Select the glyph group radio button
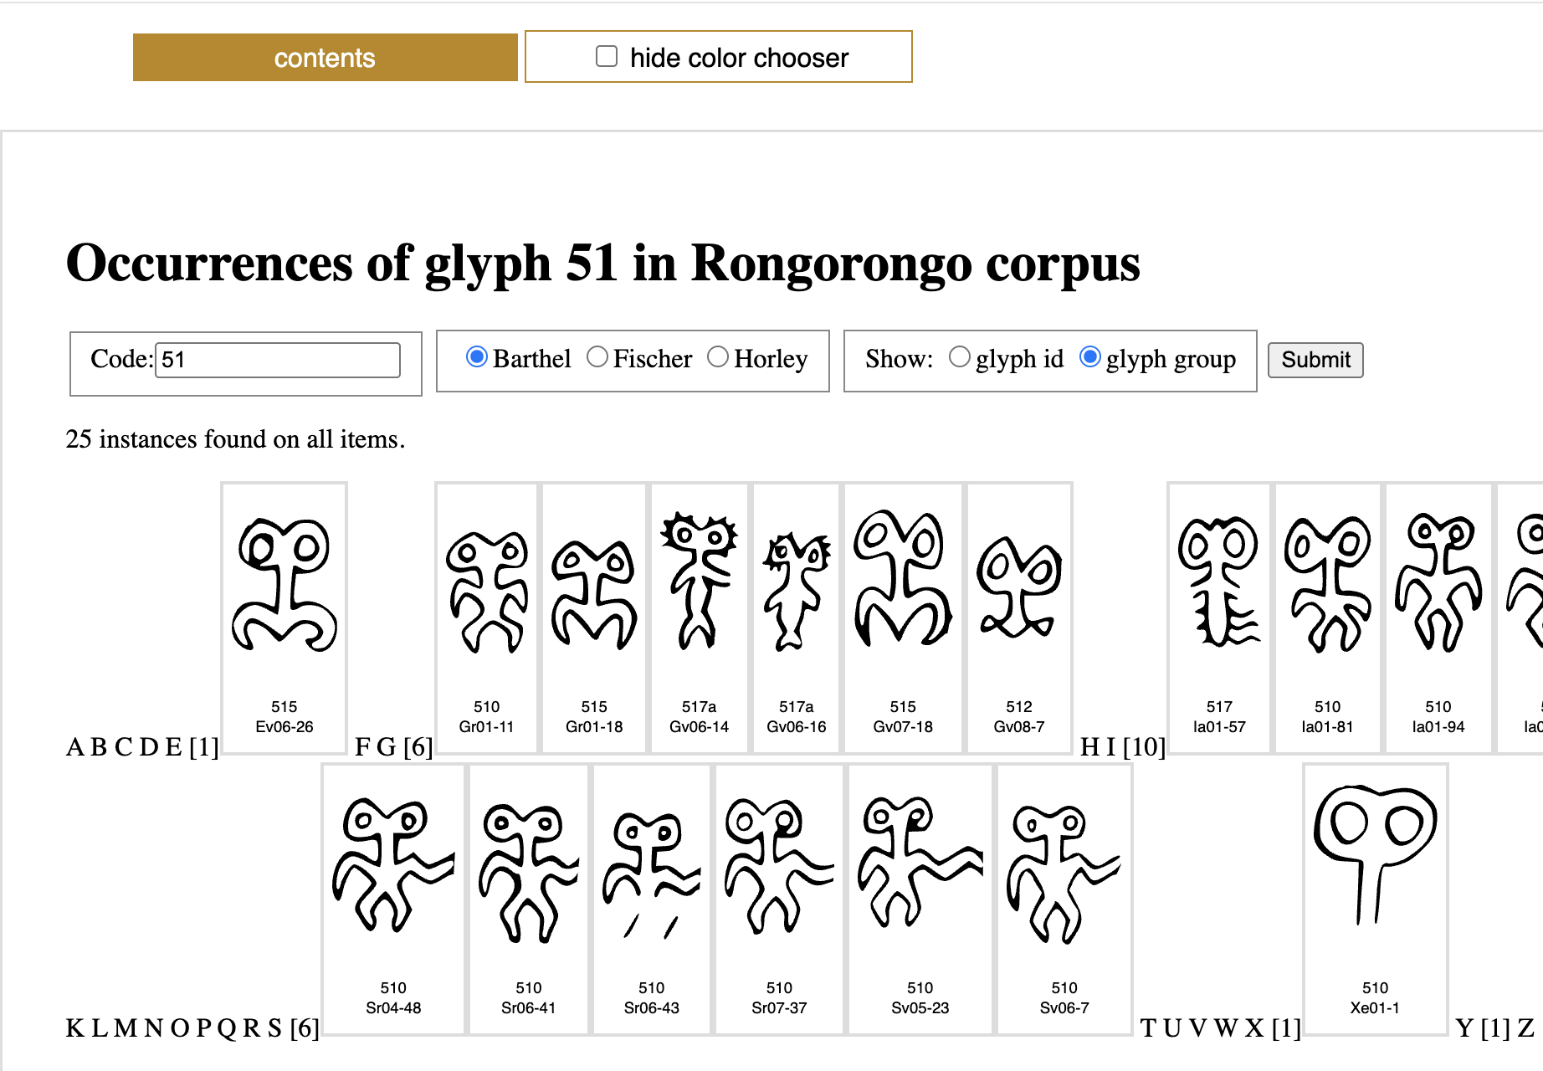The image size is (1543, 1071). [1090, 357]
